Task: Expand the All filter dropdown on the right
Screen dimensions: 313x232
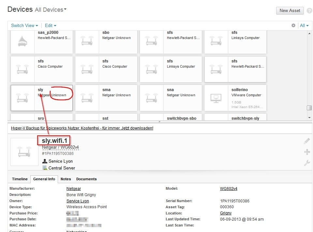Action: [x=304, y=25]
